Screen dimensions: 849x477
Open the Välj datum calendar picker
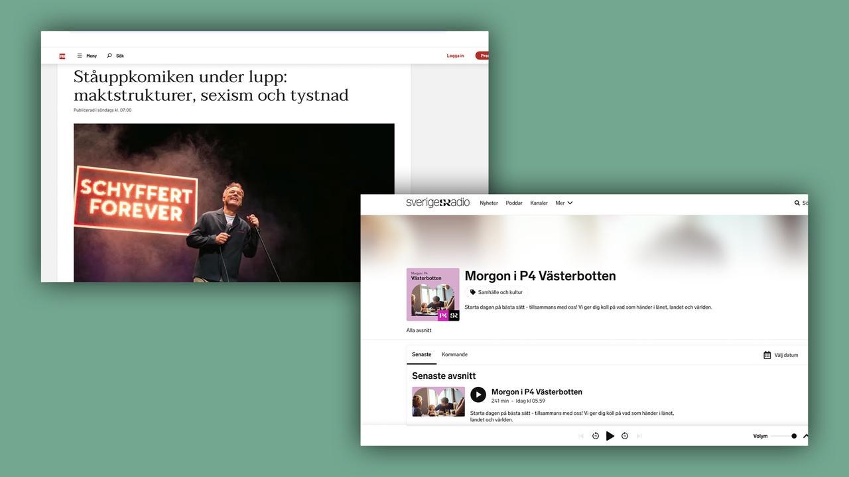tap(781, 355)
